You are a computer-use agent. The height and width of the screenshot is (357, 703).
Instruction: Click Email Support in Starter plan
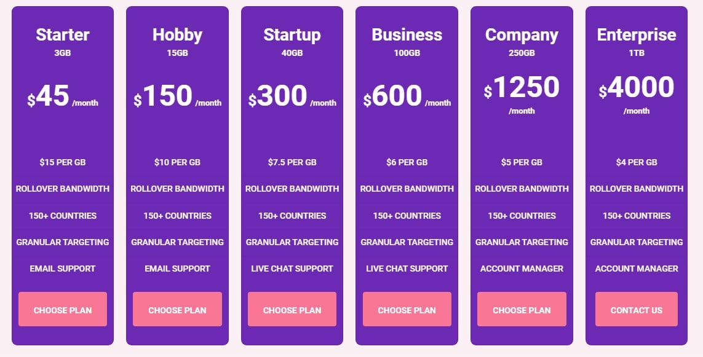[x=63, y=269]
